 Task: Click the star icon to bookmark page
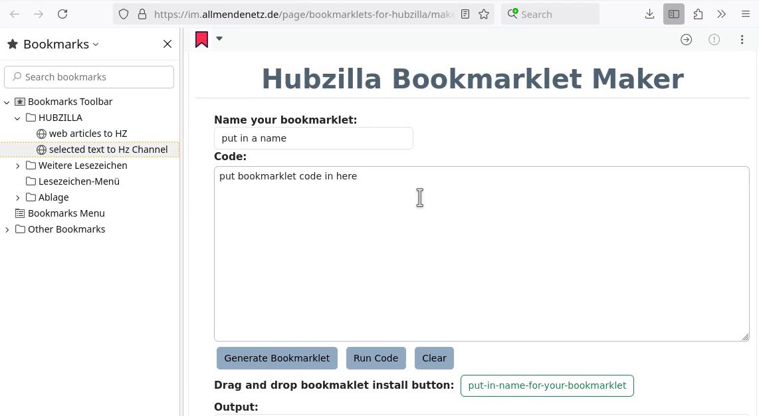tap(484, 14)
